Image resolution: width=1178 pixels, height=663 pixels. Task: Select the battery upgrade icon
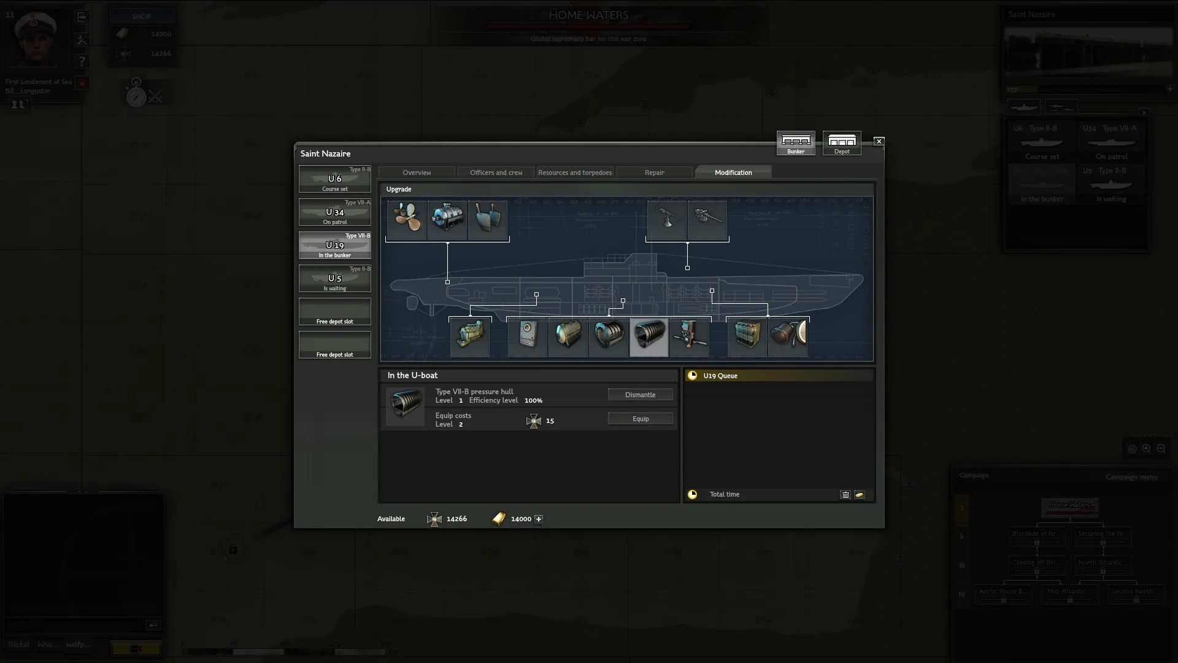pos(747,336)
